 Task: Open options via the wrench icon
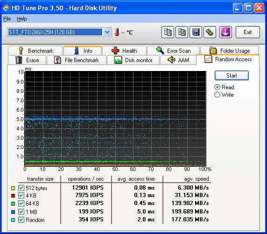click(x=210, y=32)
